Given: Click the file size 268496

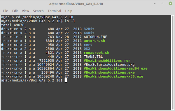Looking at the screenshot, I should point(48,72).
